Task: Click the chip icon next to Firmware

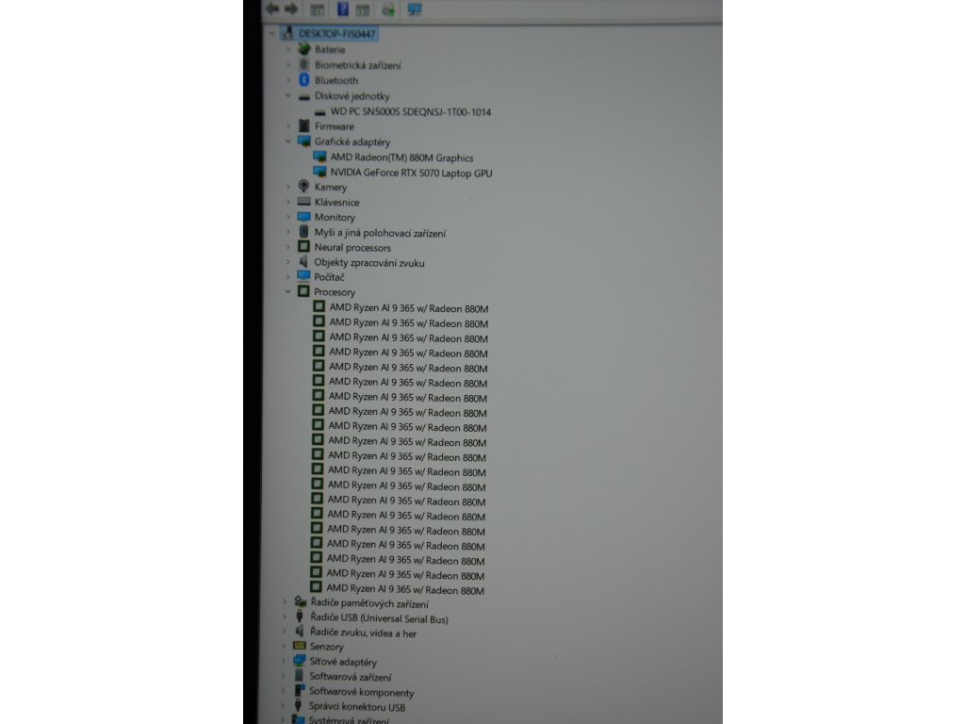Action: click(x=304, y=125)
